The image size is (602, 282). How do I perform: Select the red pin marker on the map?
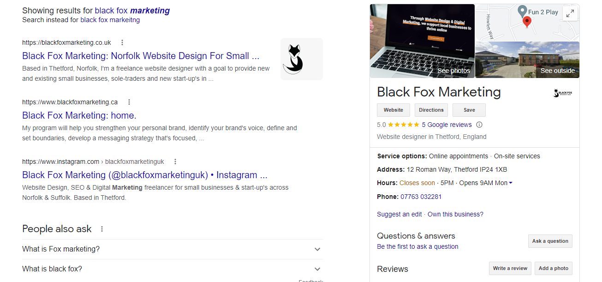[527, 21]
